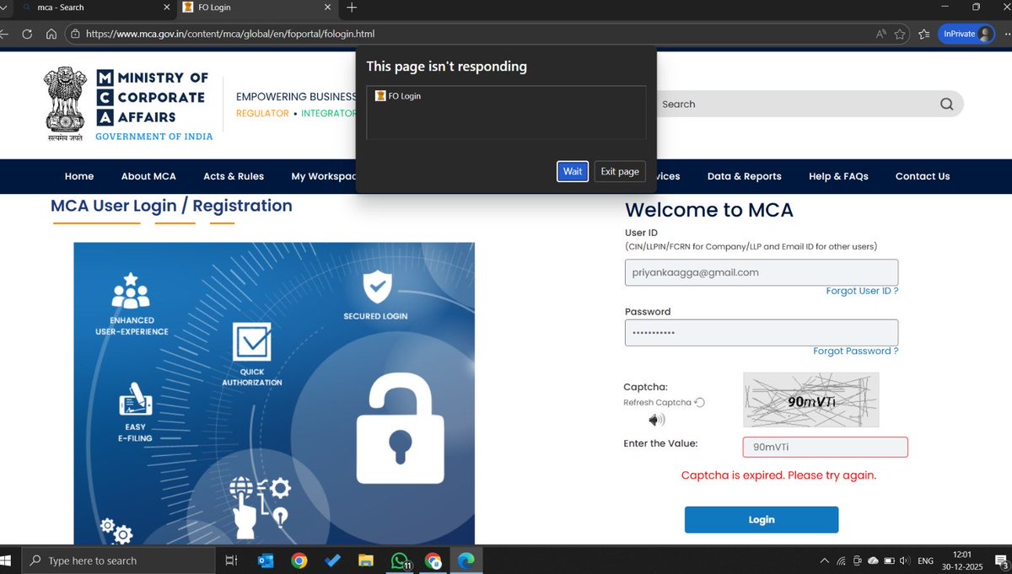
Task: Open the Acts & Rules menu
Action: (x=234, y=176)
